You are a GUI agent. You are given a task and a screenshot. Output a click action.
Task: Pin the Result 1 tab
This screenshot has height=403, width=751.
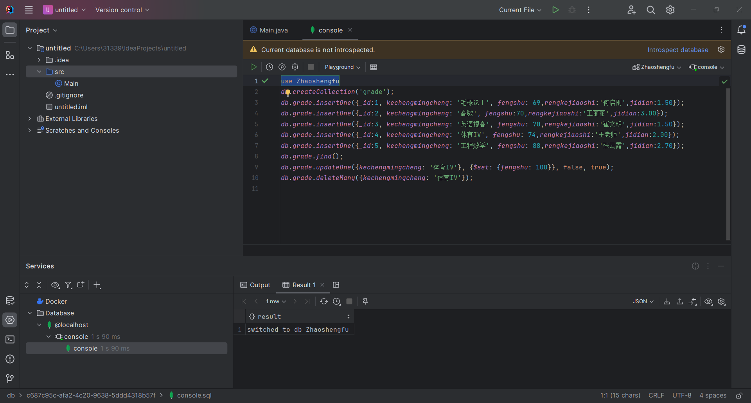point(365,301)
